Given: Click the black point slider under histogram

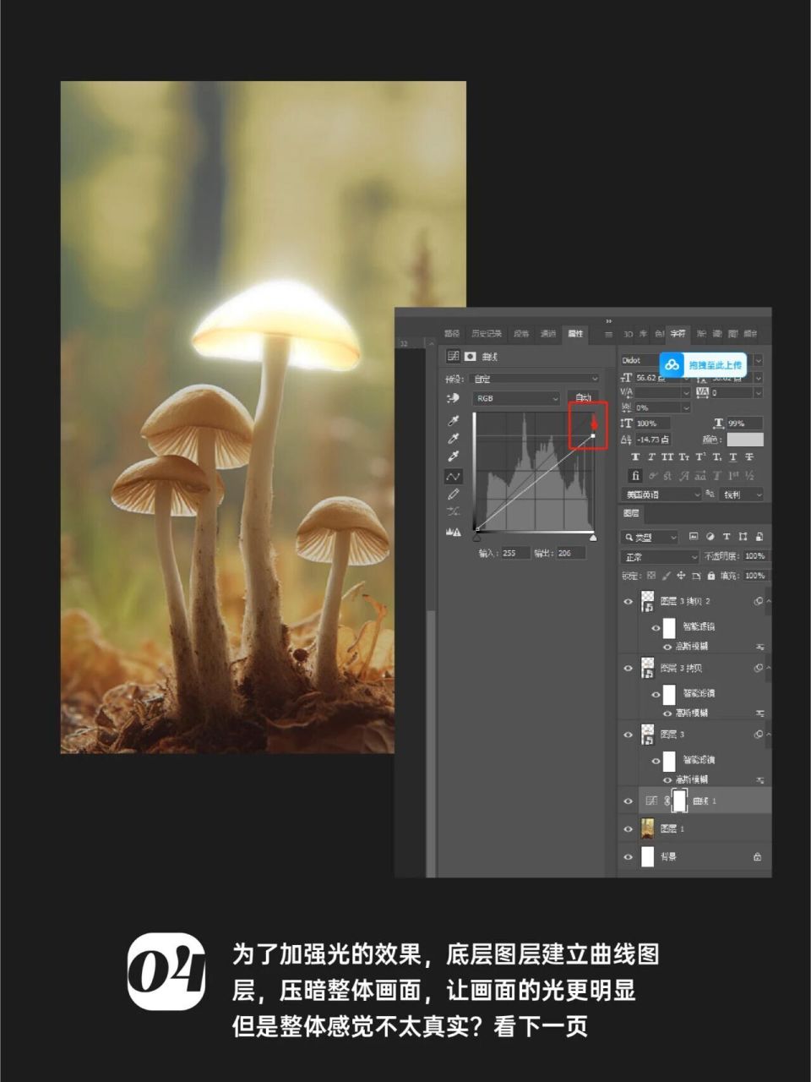Looking at the screenshot, I should tap(476, 536).
